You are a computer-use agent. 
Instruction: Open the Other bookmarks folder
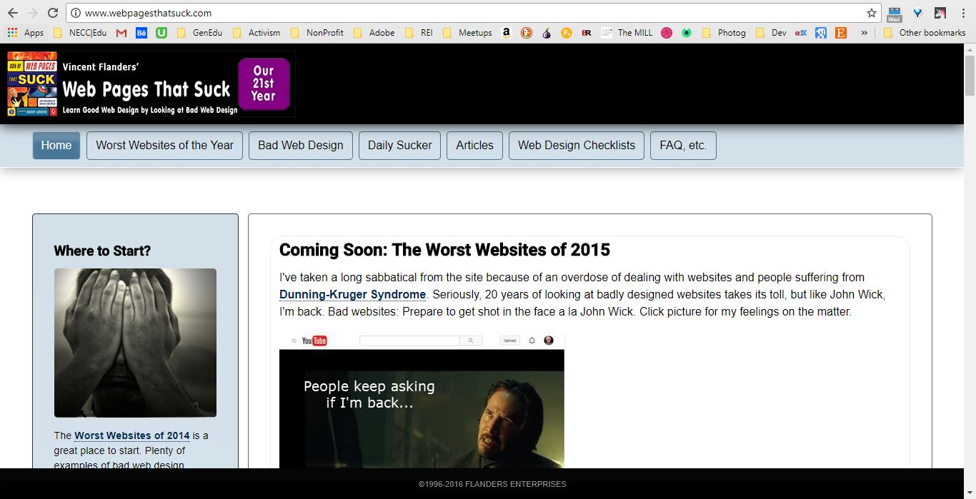(925, 32)
